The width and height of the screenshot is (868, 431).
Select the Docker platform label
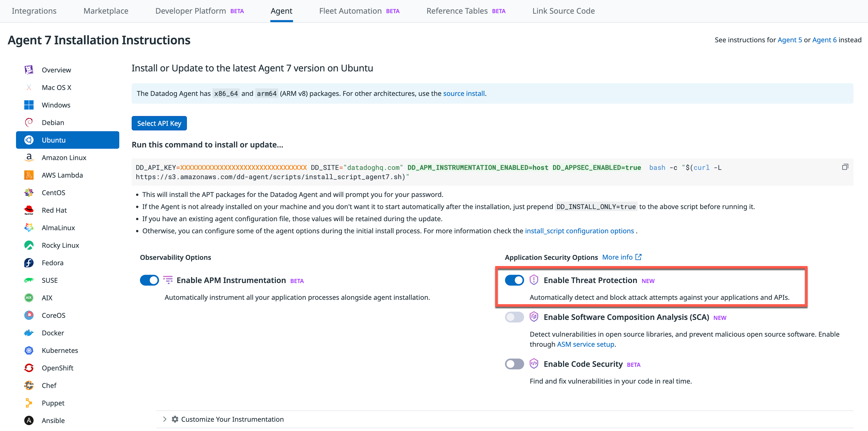[x=53, y=333]
